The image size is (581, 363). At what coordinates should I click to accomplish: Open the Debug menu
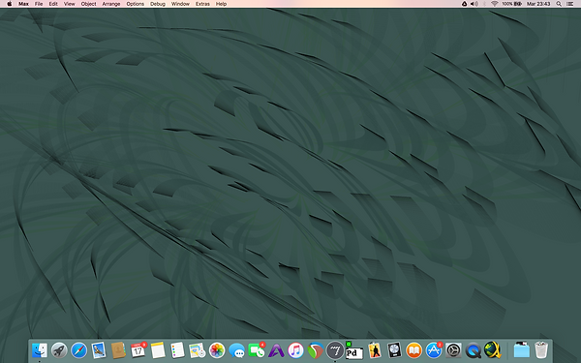coord(158,4)
